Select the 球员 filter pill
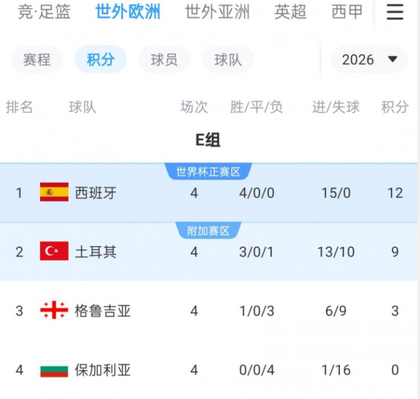The height and width of the screenshot is (399, 420). pyautogui.click(x=164, y=60)
